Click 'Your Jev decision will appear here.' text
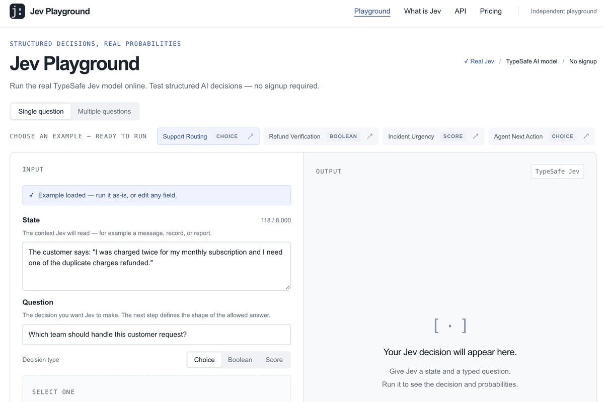 pos(450,352)
